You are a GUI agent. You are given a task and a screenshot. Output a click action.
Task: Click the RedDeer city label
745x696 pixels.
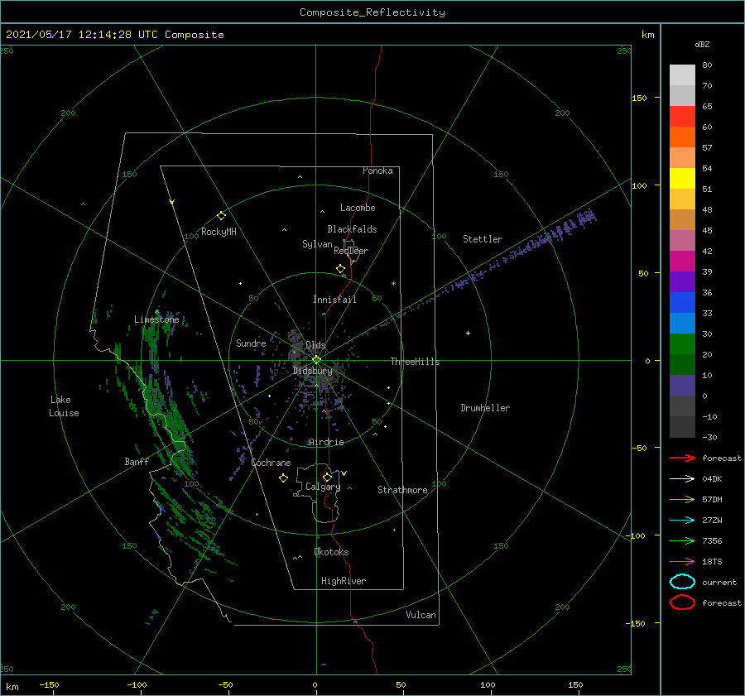point(351,251)
